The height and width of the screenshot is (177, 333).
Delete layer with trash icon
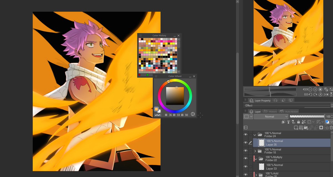pos(331,127)
